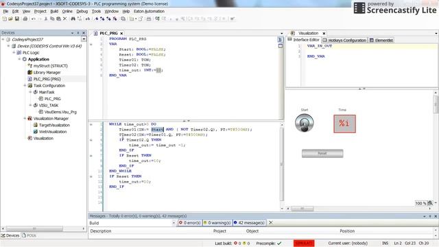Cut the selection with the scissors icon
The height and width of the screenshot is (247, 439).
[x=46, y=19]
